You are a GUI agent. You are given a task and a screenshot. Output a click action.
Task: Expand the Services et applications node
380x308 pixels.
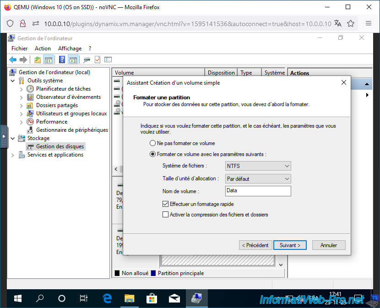(x=13, y=155)
